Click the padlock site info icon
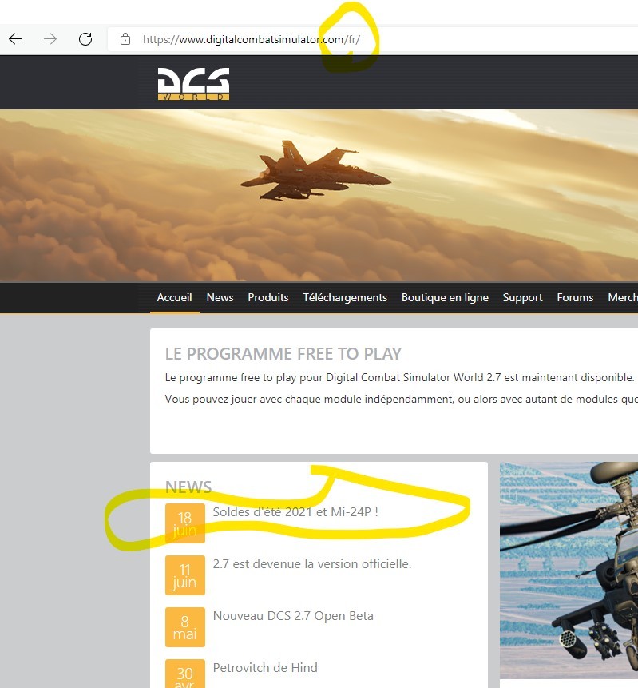This screenshot has width=638, height=688. click(125, 39)
